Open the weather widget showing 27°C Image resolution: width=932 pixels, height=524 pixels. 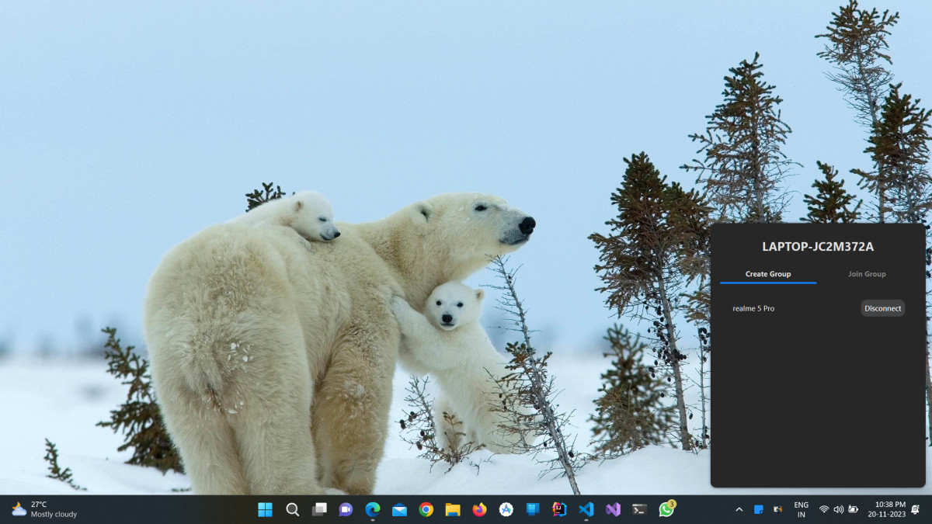45,509
